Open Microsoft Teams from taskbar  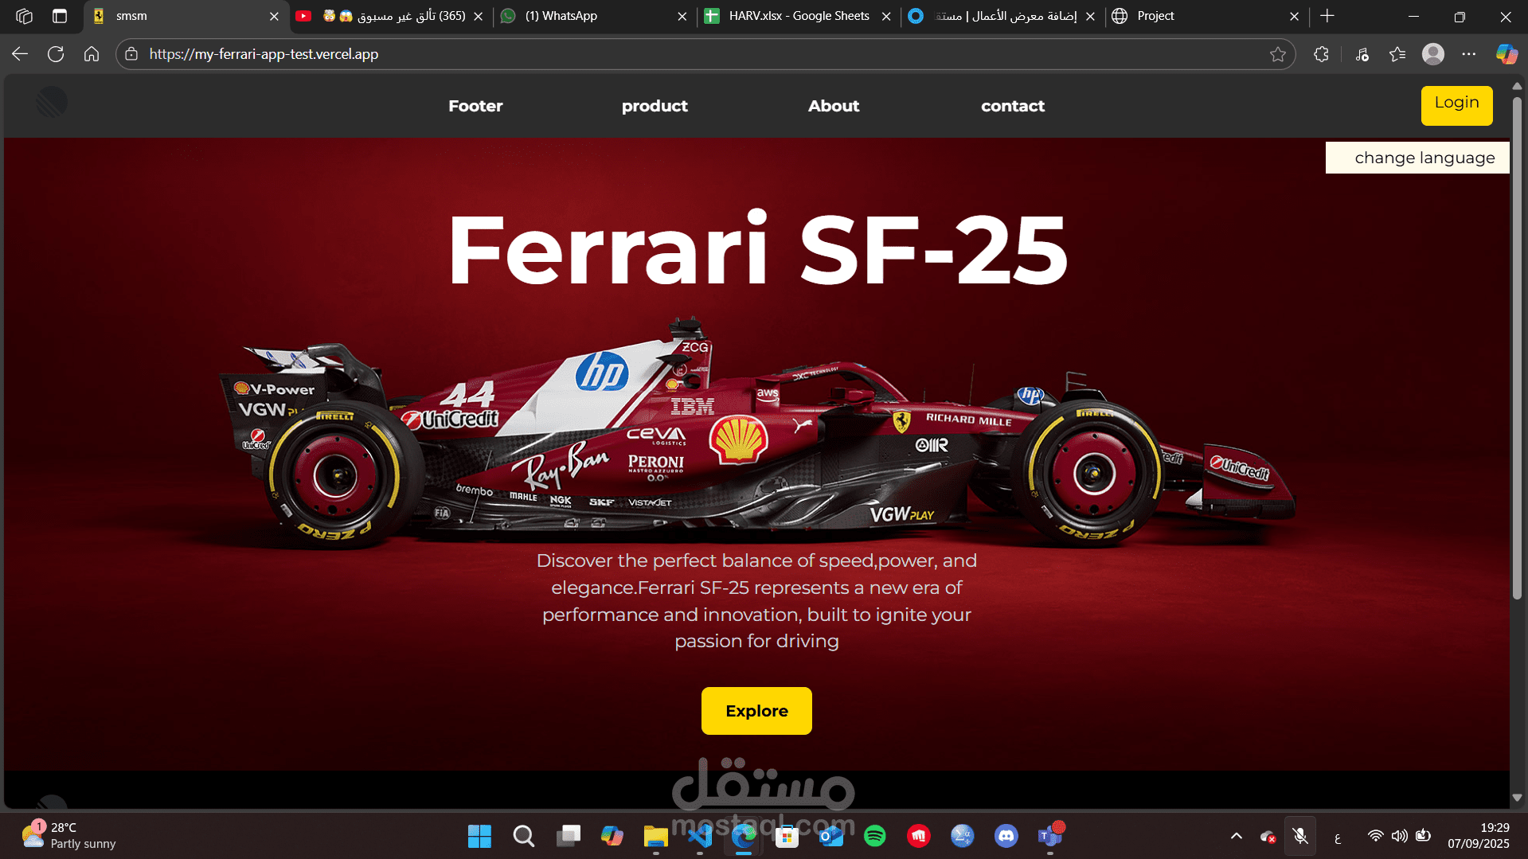click(1050, 836)
